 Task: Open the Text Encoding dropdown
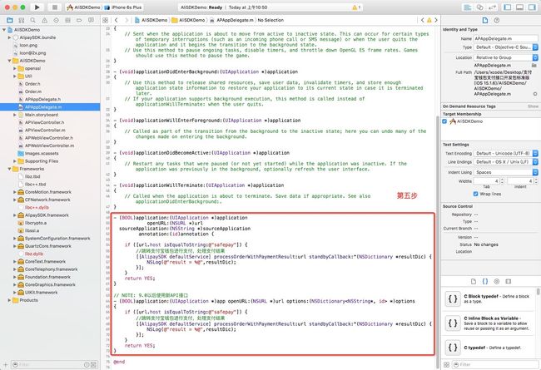point(505,153)
